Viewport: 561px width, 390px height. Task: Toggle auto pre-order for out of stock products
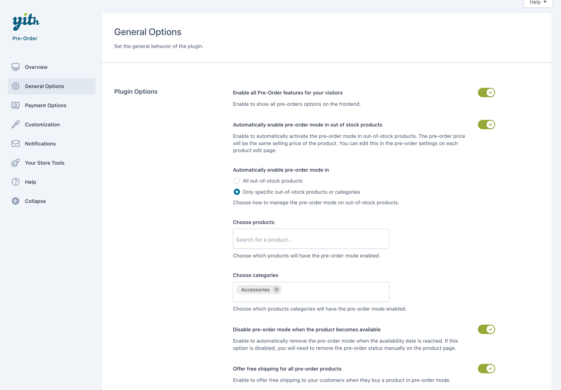pos(486,125)
